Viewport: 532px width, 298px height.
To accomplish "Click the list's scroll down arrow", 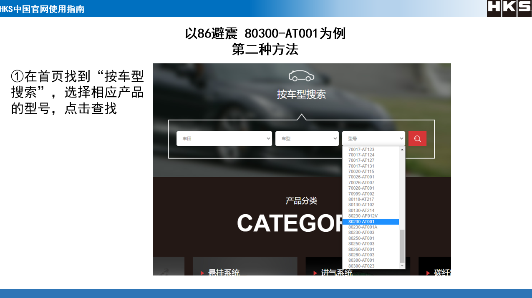I will [x=402, y=266].
